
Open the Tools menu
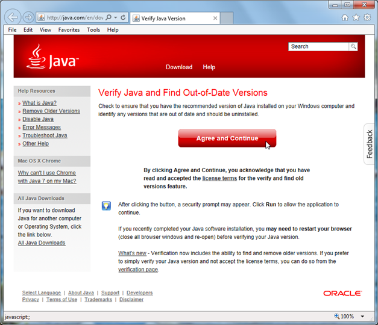click(93, 30)
